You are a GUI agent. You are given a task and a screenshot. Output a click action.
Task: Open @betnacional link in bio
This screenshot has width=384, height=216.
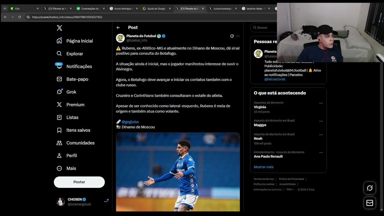pos(275,79)
